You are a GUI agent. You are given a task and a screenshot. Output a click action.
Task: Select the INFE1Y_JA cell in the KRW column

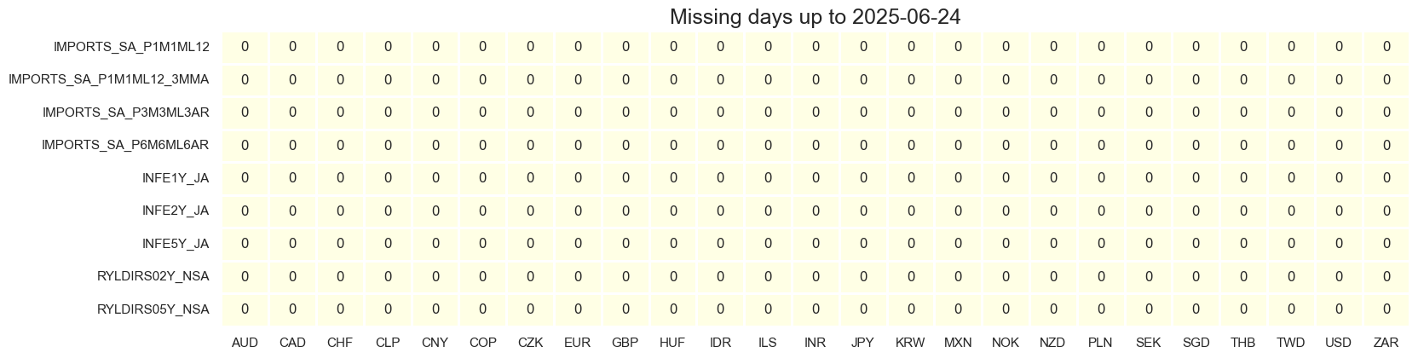[x=910, y=178]
